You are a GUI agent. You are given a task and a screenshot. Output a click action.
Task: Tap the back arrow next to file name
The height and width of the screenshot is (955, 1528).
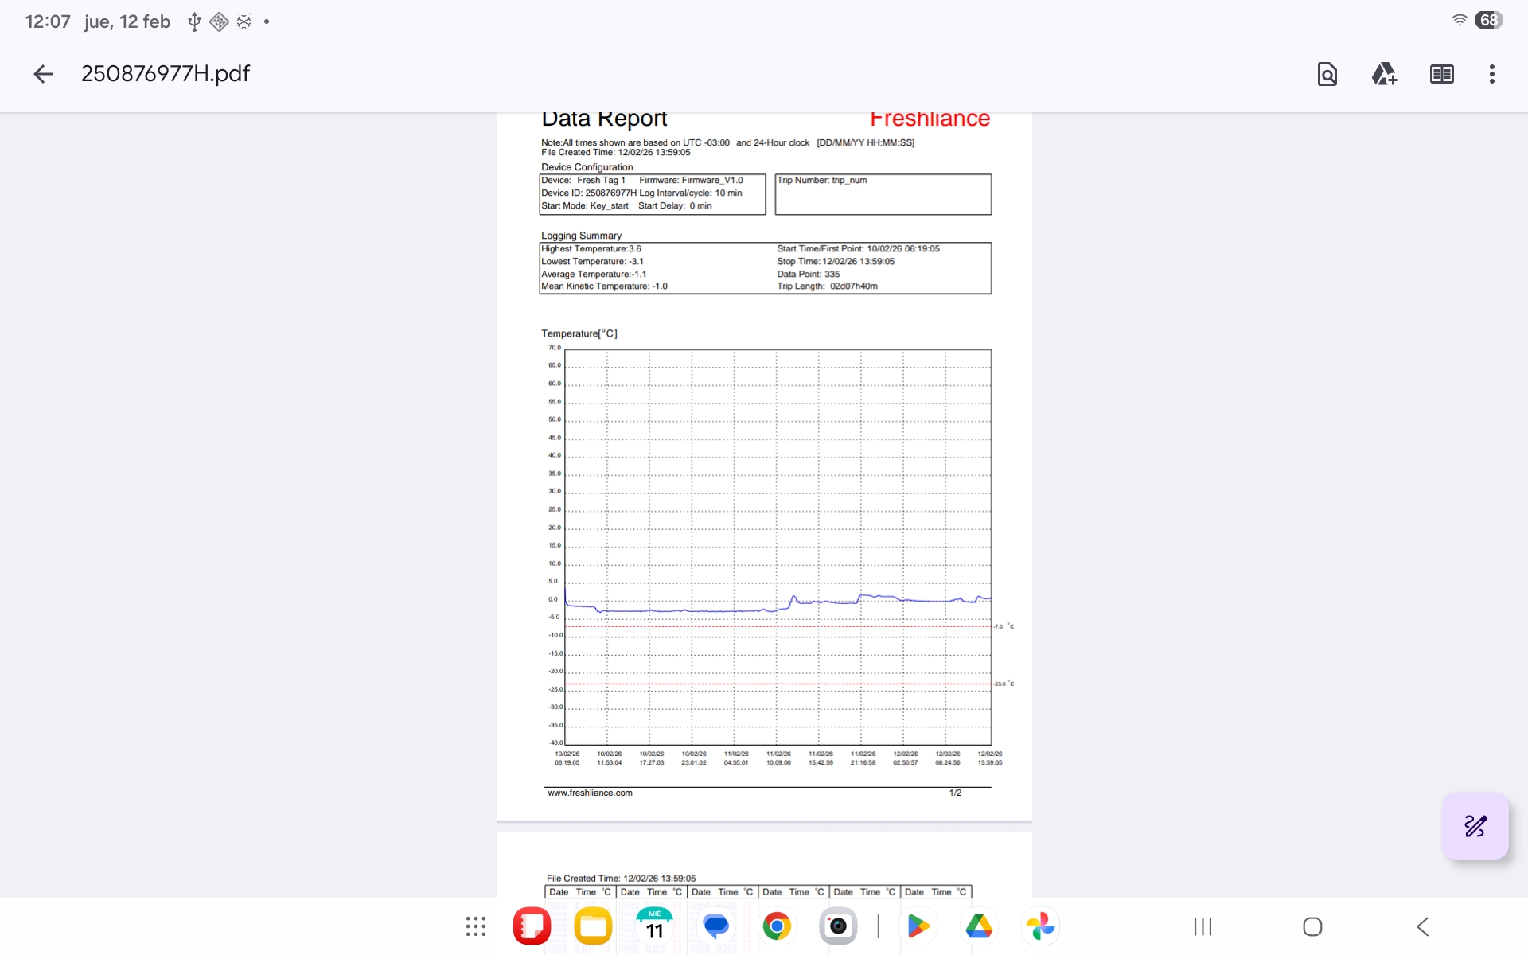(43, 74)
